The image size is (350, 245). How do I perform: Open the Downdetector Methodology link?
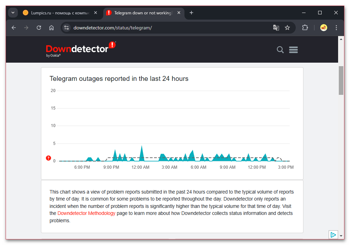click(x=86, y=213)
